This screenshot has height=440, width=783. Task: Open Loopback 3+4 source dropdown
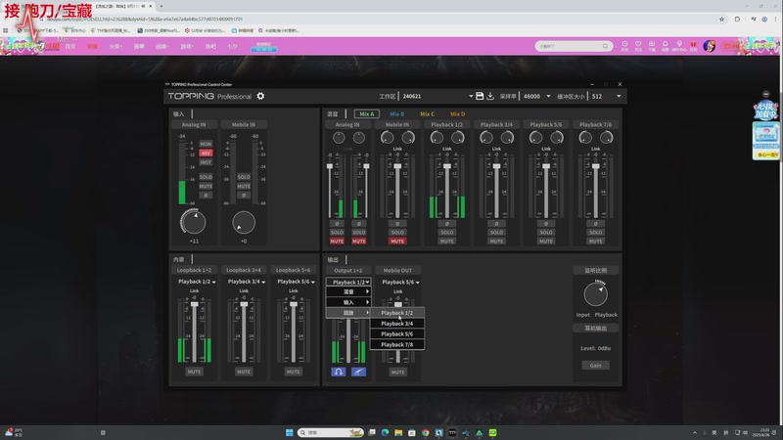[x=247, y=282]
